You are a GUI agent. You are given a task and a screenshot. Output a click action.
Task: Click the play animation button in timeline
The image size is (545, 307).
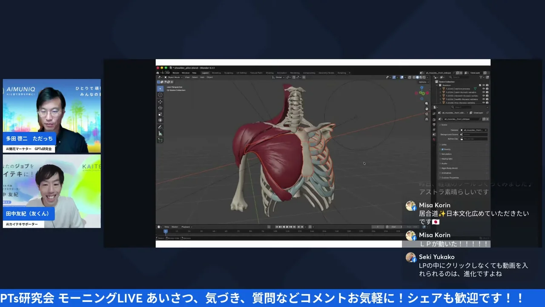(x=287, y=227)
